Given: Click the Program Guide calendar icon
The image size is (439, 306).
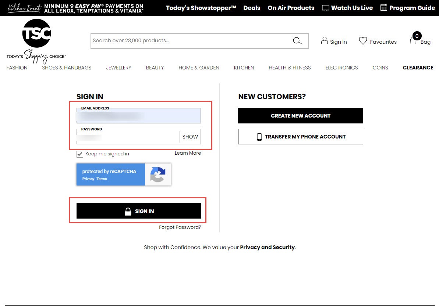Looking at the screenshot, I should tap(383, 8).
